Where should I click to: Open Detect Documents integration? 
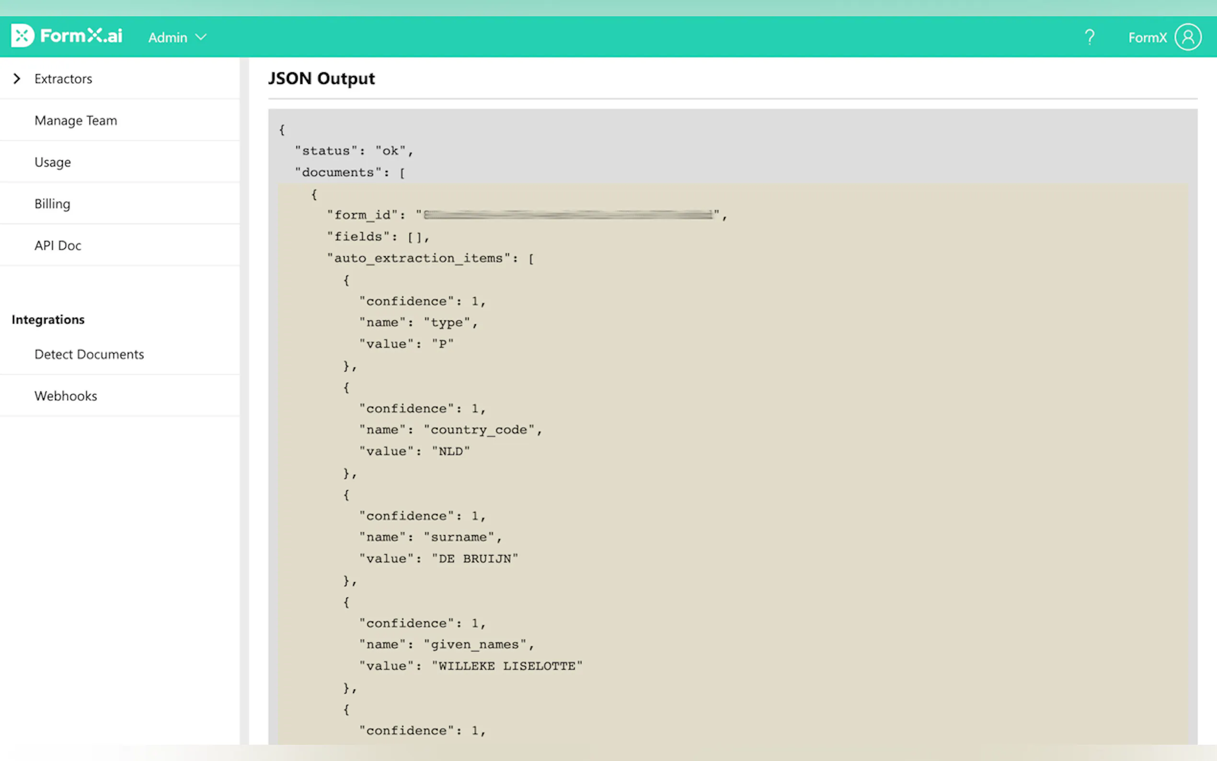coord(89,354)
